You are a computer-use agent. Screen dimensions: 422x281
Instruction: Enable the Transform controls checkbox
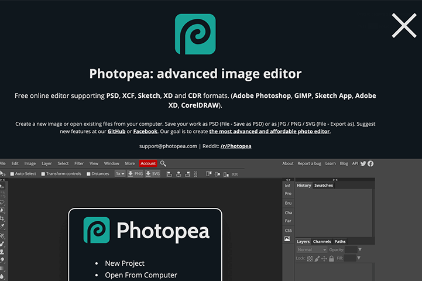pyautogui.click(x=43, y=174)
